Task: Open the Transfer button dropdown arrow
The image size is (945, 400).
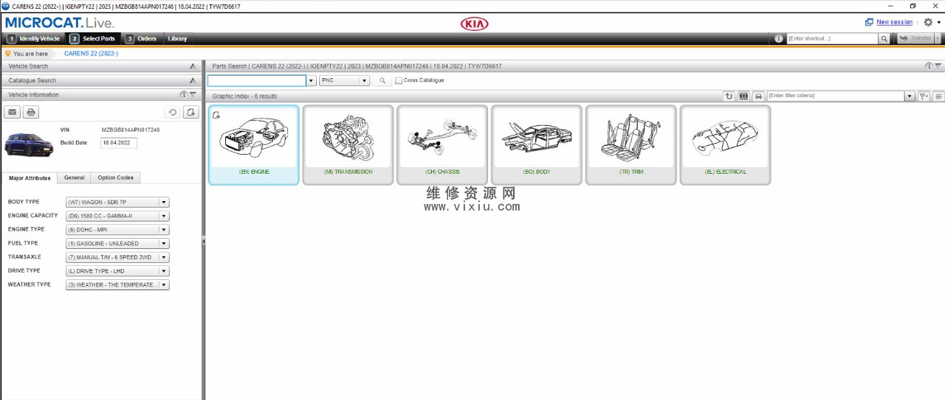Action: tap(938, 38)
